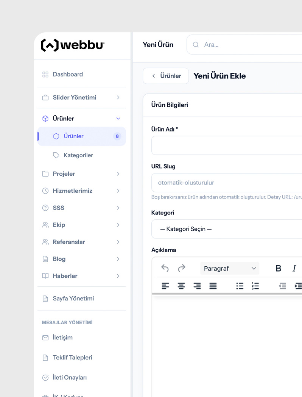Open the Paragraf format dropdown

point(230,268)
